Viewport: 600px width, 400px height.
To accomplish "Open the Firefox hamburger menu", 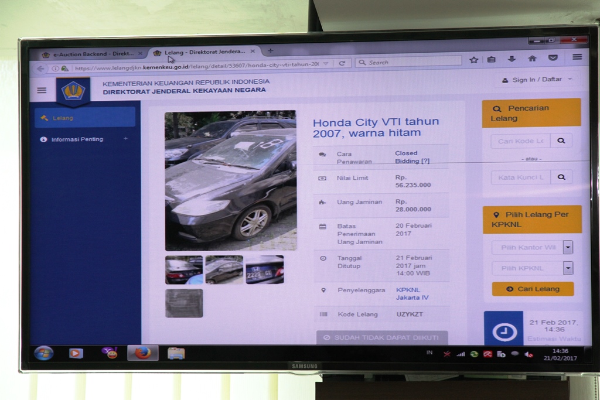I will pyautogui.click(x=577, y=57).
